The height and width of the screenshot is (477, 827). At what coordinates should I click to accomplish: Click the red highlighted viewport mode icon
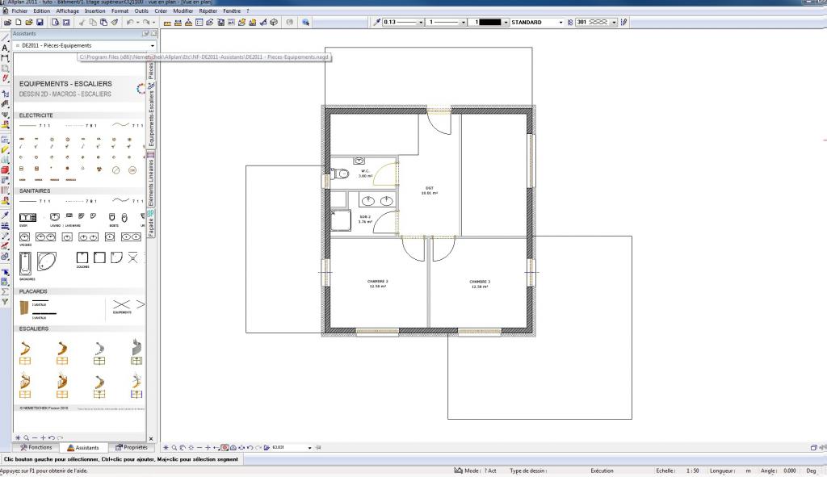tap(225, 447)
